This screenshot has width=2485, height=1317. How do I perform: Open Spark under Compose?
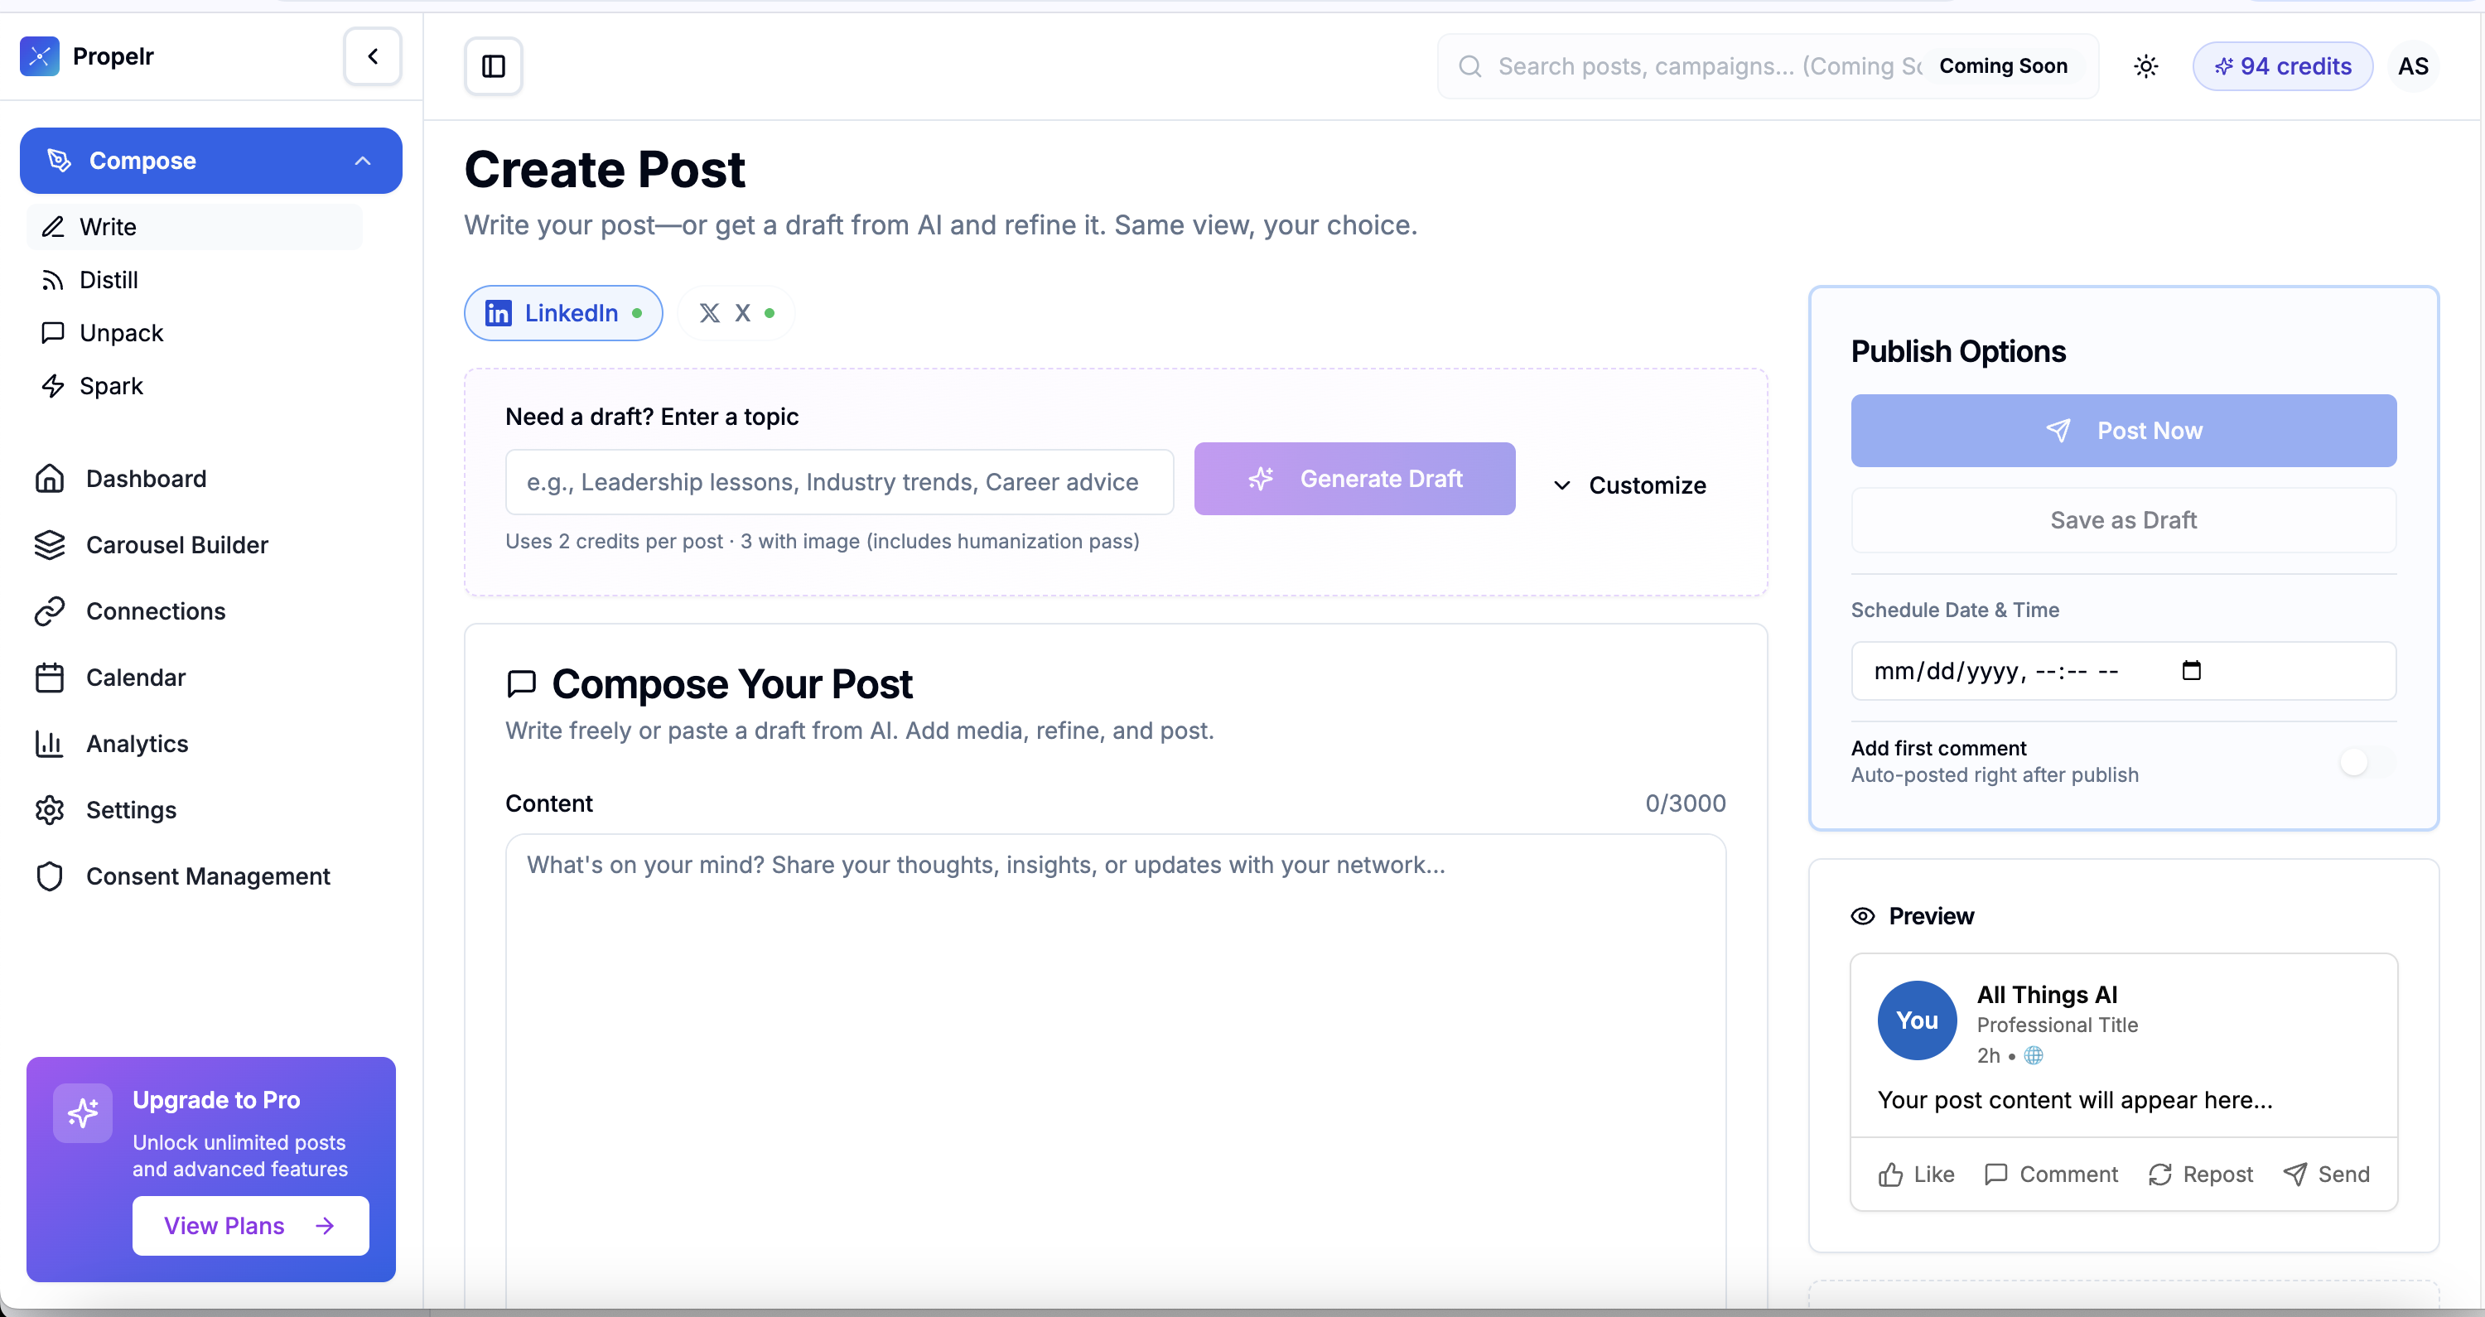111,386
